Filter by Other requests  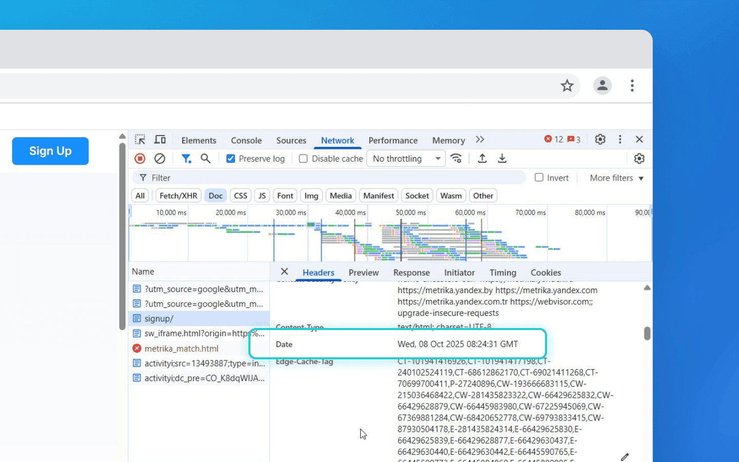pyautogui.click(x=483, y=196)
